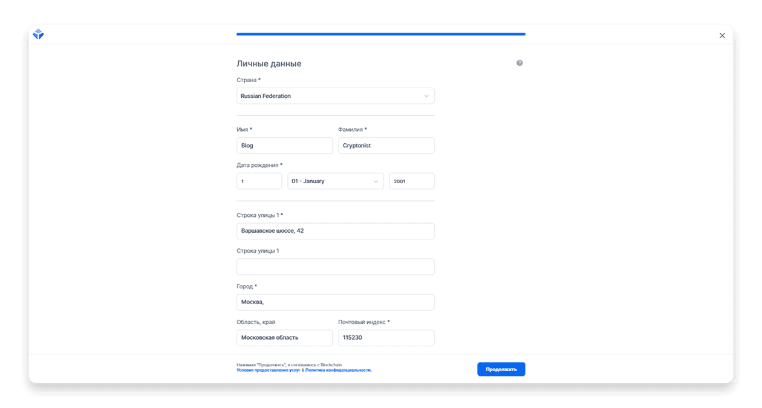Click the Blockchain logo icon
The height and width of the screenshot is (408, 762).
coord(38,34)
